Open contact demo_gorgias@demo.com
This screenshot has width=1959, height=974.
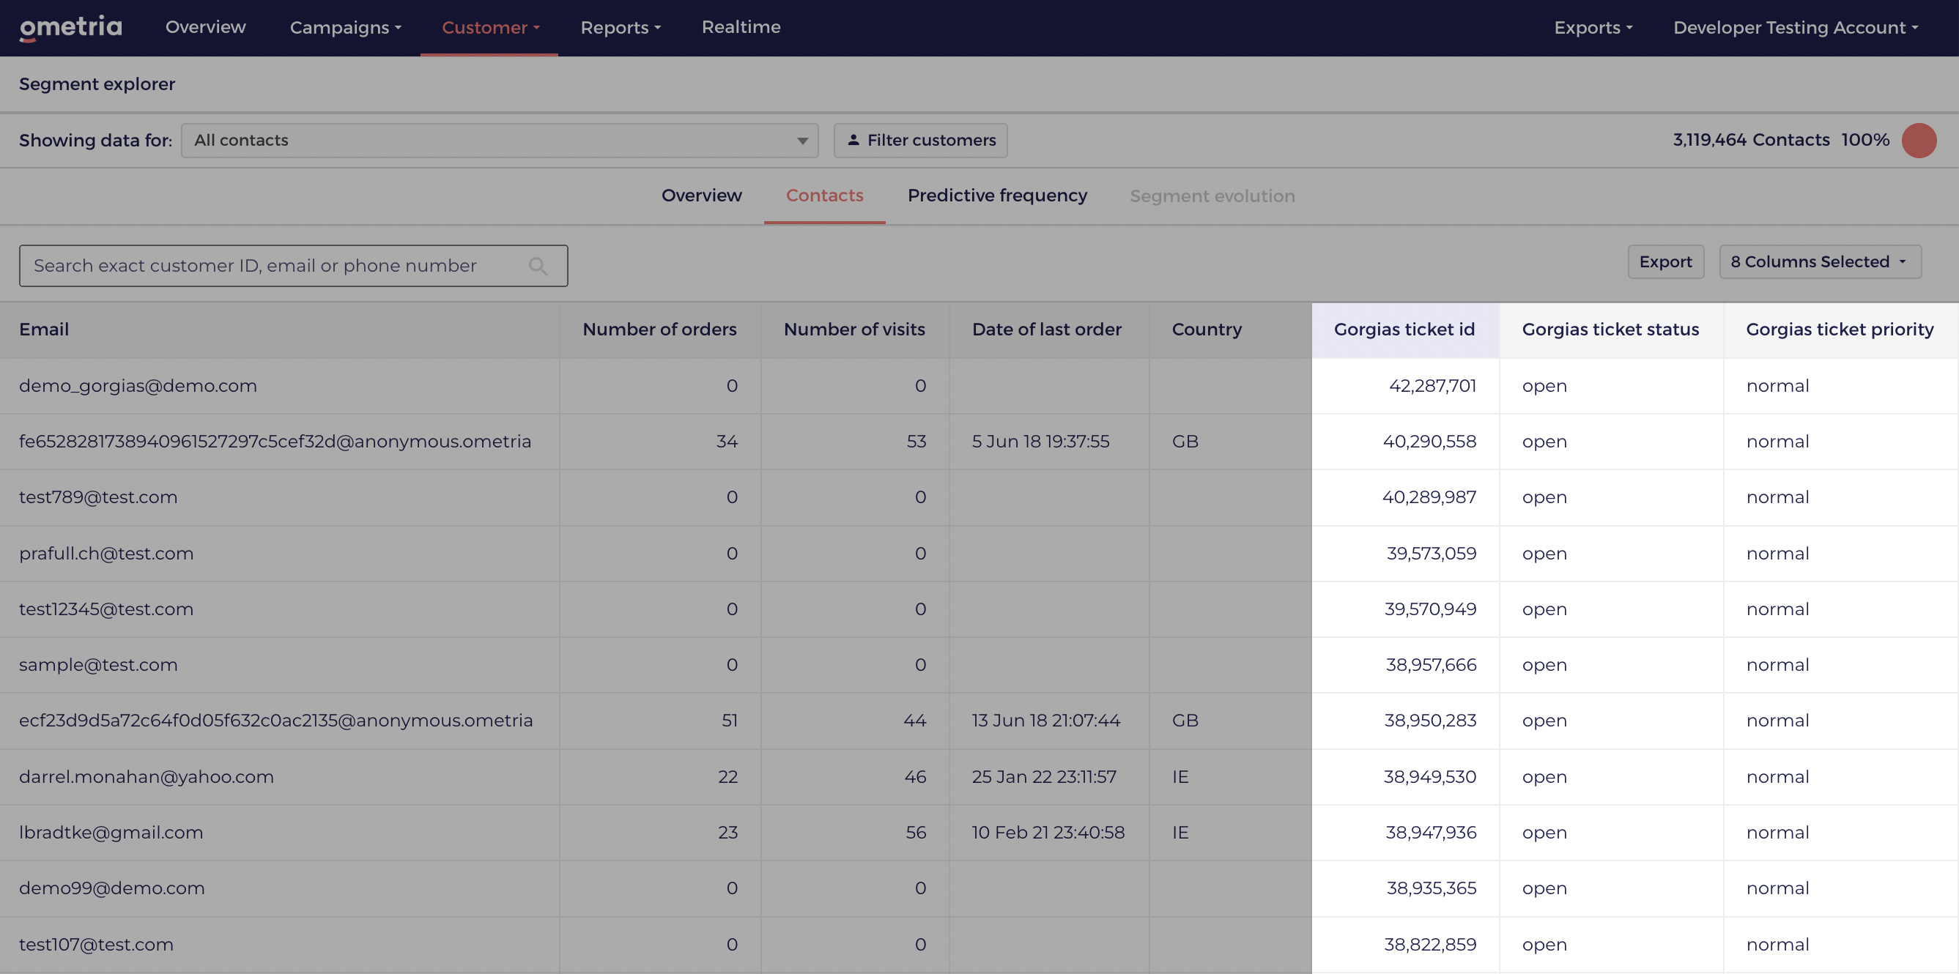138,385
